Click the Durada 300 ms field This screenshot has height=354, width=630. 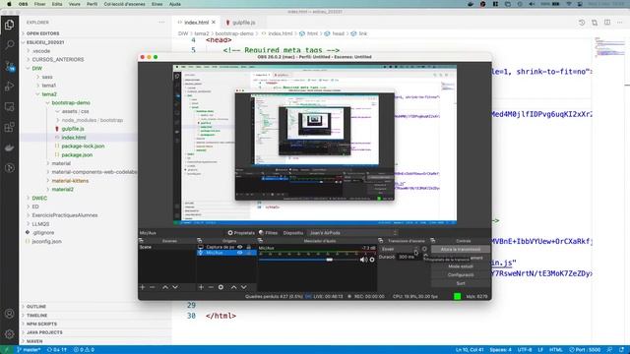pyautogui.click(x=409, y=257)
